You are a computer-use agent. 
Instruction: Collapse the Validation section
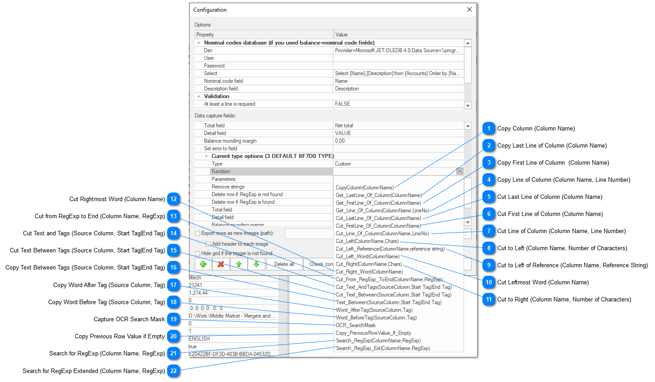(x=198, y=96)
